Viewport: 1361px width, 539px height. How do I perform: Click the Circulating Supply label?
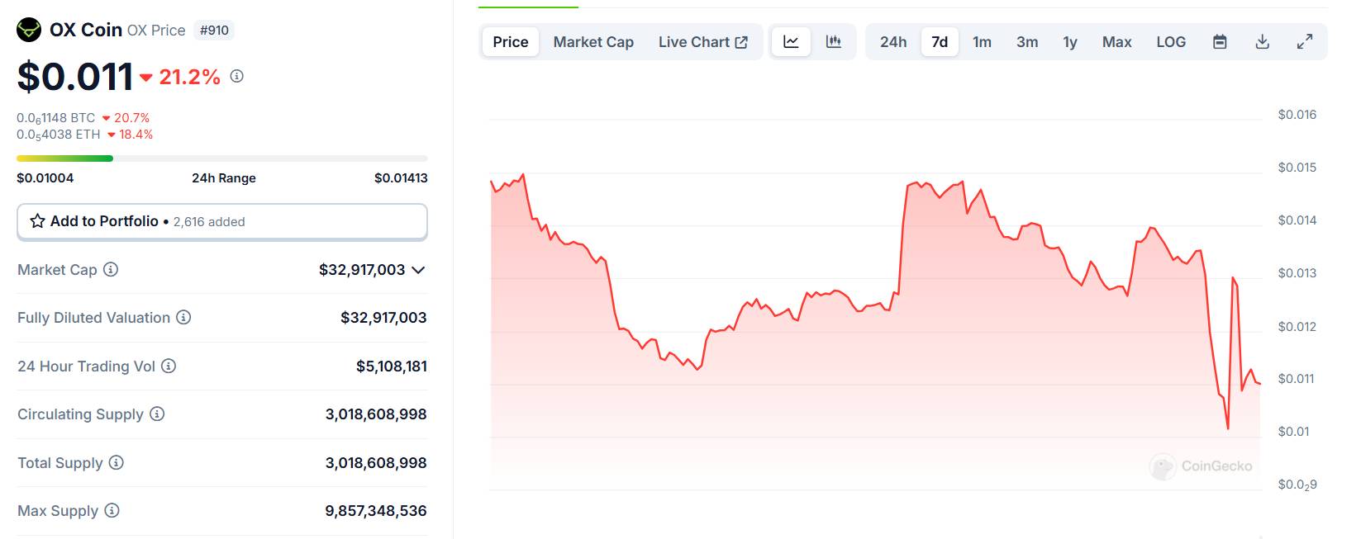tap(80, 414)
